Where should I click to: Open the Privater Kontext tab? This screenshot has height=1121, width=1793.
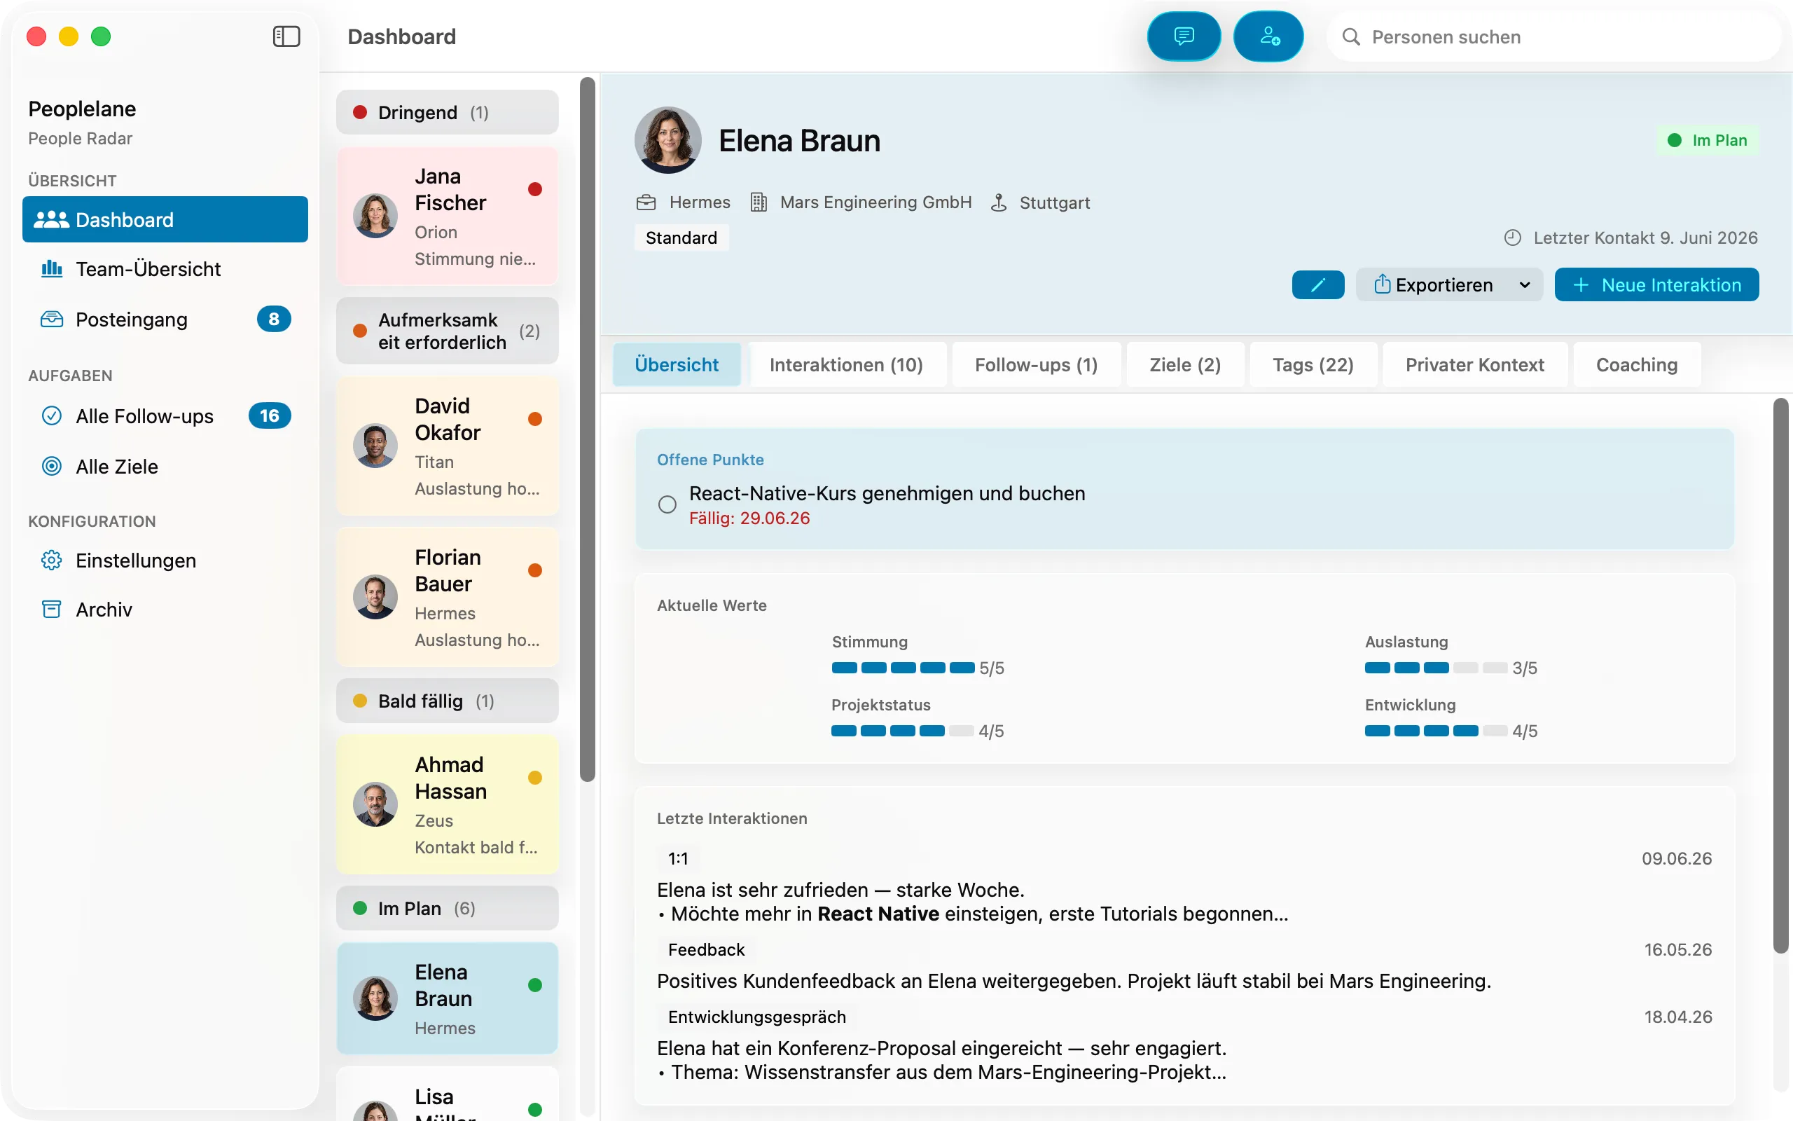tap(1474, 365)
